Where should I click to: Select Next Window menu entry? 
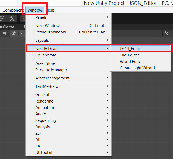[47, 26]
